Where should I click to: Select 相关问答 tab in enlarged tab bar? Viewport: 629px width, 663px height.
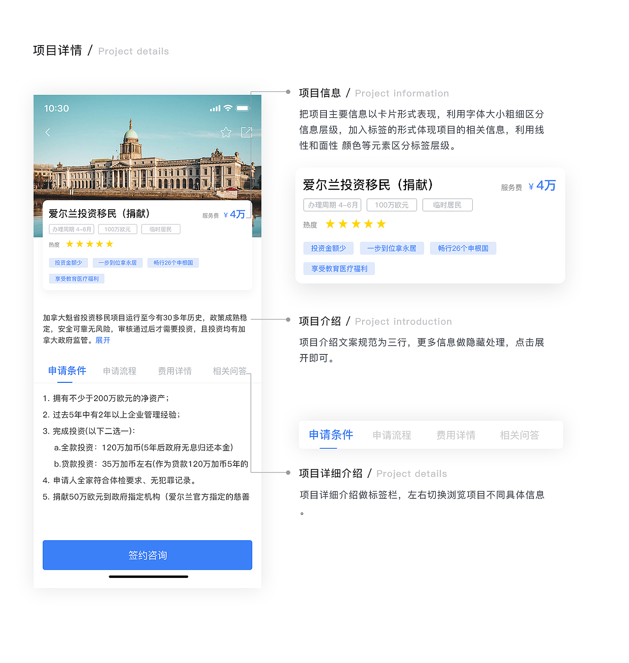(519, 435)
